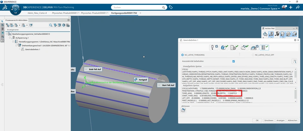Switch to second Physisches Produkt tab
Screen dimensions: 303x131
[94, 13]
